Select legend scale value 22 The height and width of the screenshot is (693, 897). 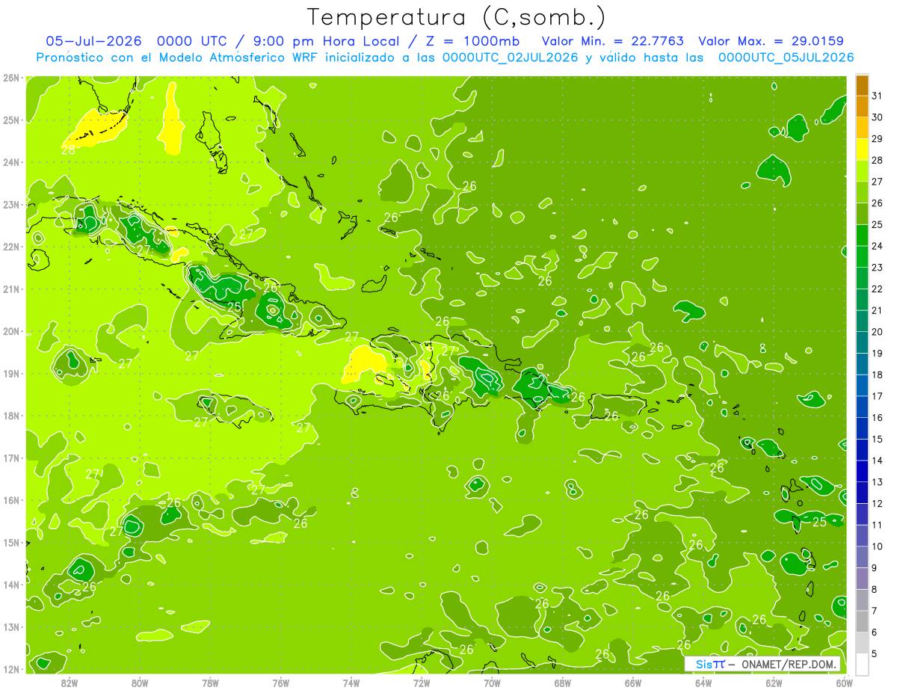878,289
